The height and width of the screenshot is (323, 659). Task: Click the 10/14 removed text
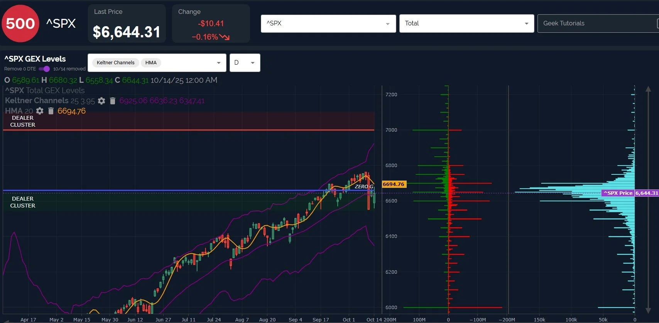point(69,69)
